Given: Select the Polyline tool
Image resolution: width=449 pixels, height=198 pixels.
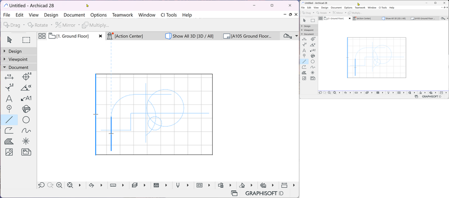Looking at the screenshot, I should 9,131.
